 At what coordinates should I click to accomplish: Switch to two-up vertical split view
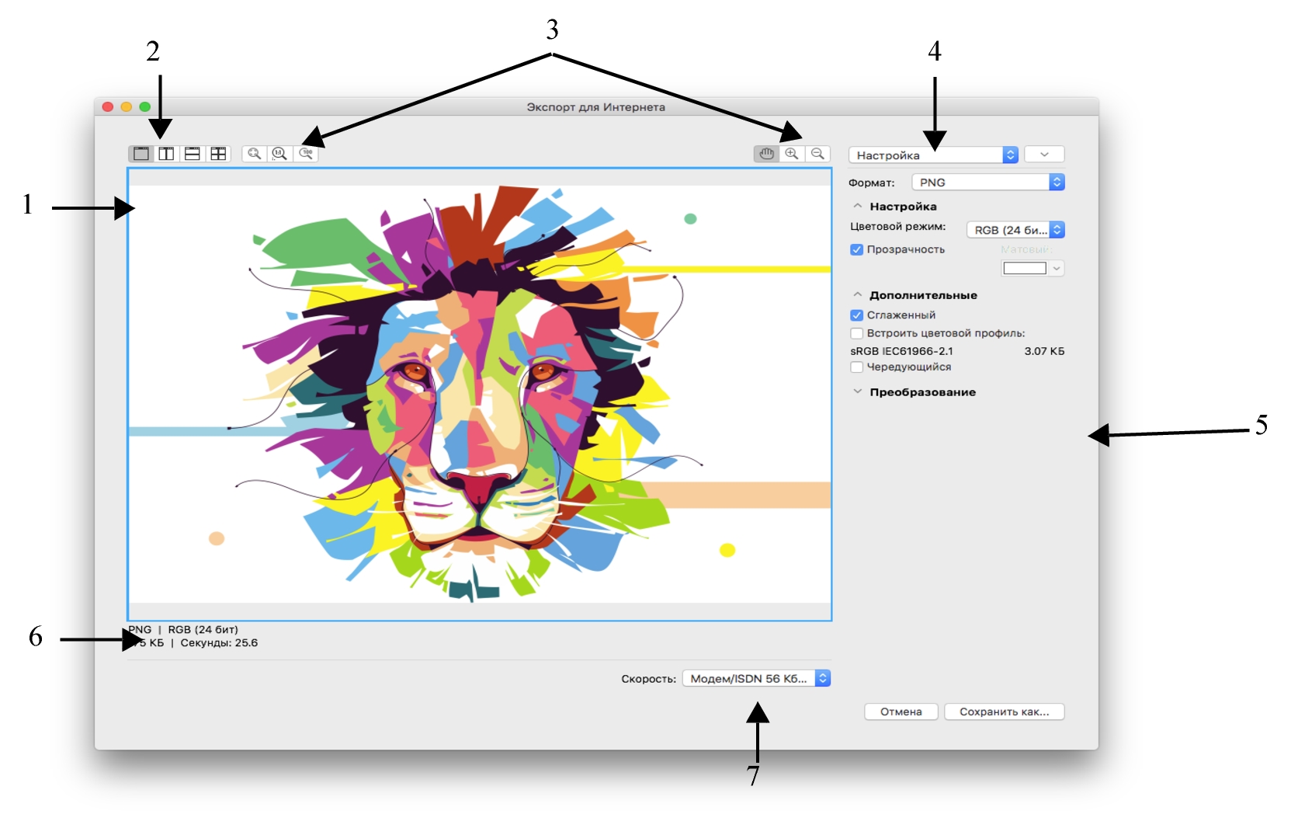(x=166, y=154)
